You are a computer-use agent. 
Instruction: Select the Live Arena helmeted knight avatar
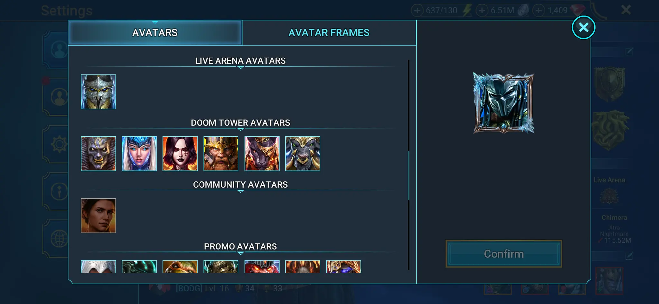pos(98,92)
